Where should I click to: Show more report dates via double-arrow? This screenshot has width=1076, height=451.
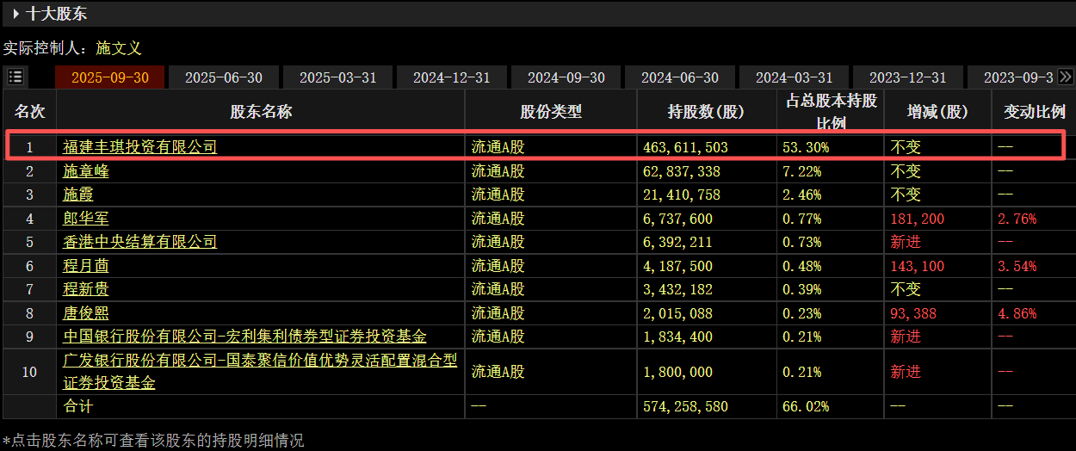click(1066, 77)
